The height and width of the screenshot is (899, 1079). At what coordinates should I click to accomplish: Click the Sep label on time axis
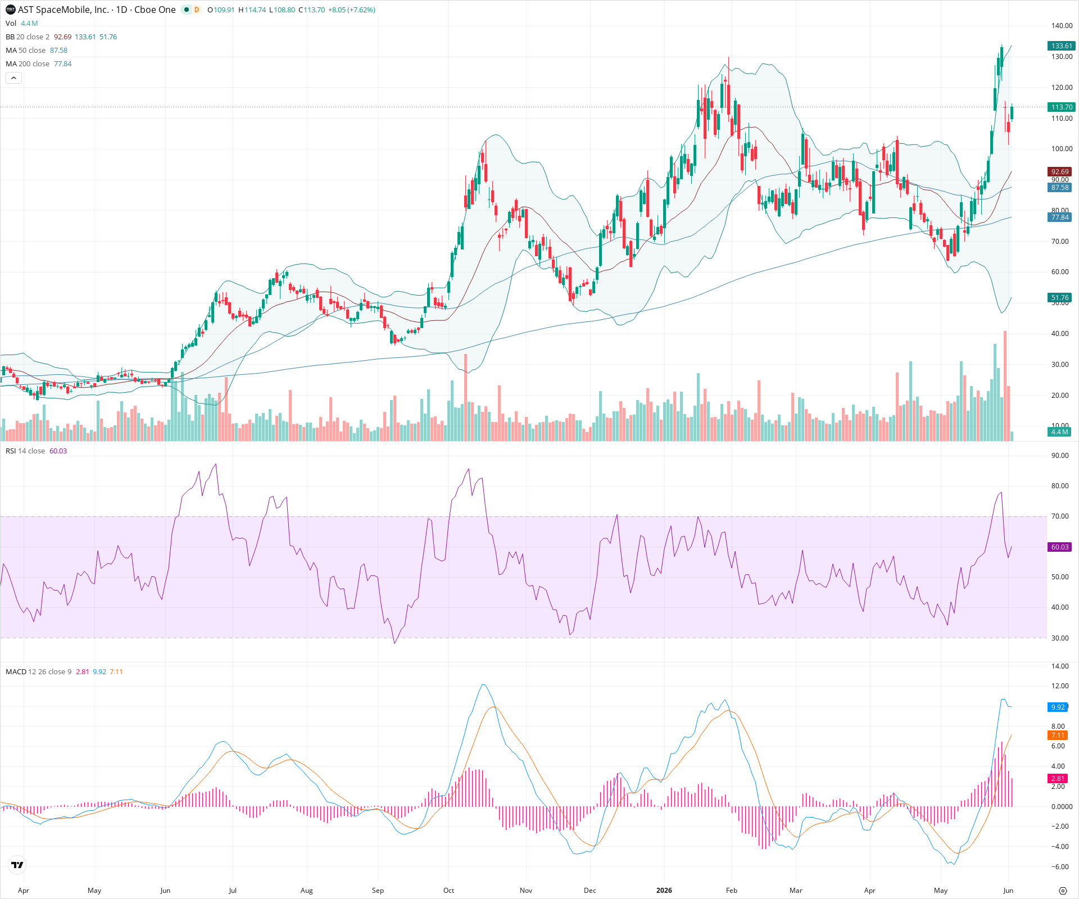click(x=378, y=891)
